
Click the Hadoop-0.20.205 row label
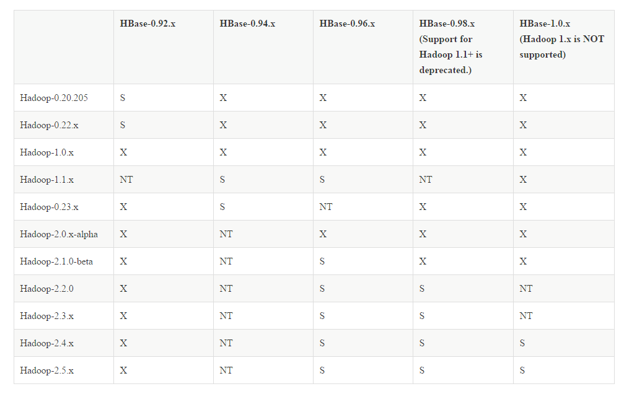pos(53,98)
